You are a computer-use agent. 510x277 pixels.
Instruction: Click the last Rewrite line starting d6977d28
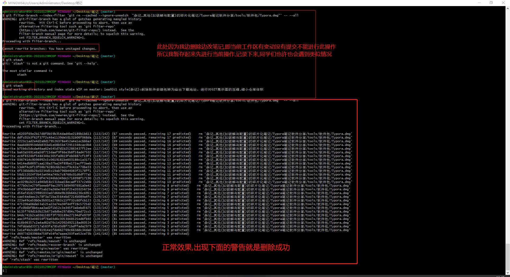(95, 234)
